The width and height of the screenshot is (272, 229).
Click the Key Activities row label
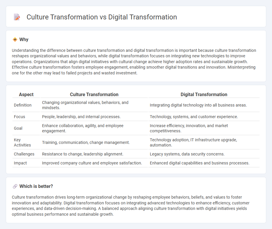(x=22, y=142)
